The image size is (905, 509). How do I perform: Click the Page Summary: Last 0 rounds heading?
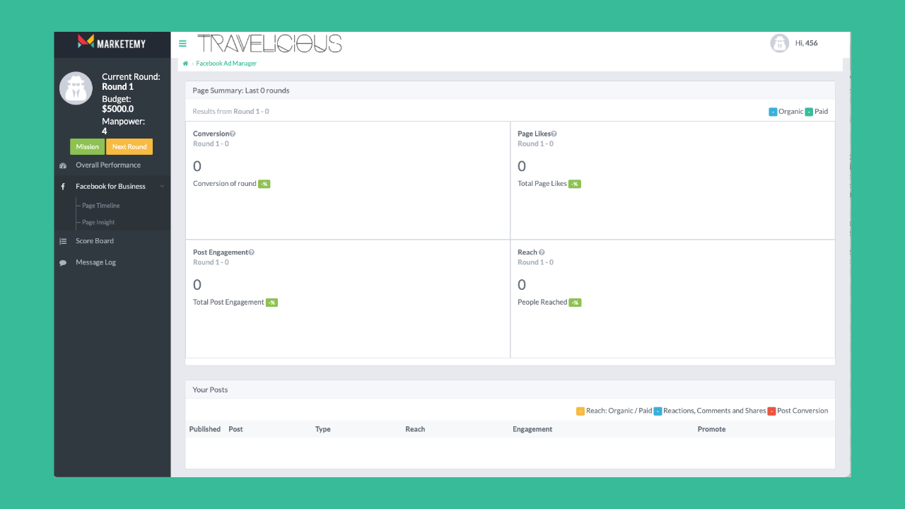[241, 90]
